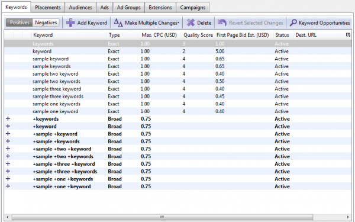Click the 0.50 first page bid value
The height and width of the screenshot is (222, 355).
(x=220, y=81)
